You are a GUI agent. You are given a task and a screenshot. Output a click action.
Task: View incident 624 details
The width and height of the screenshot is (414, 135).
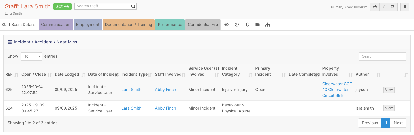click(x=389, y=108)
